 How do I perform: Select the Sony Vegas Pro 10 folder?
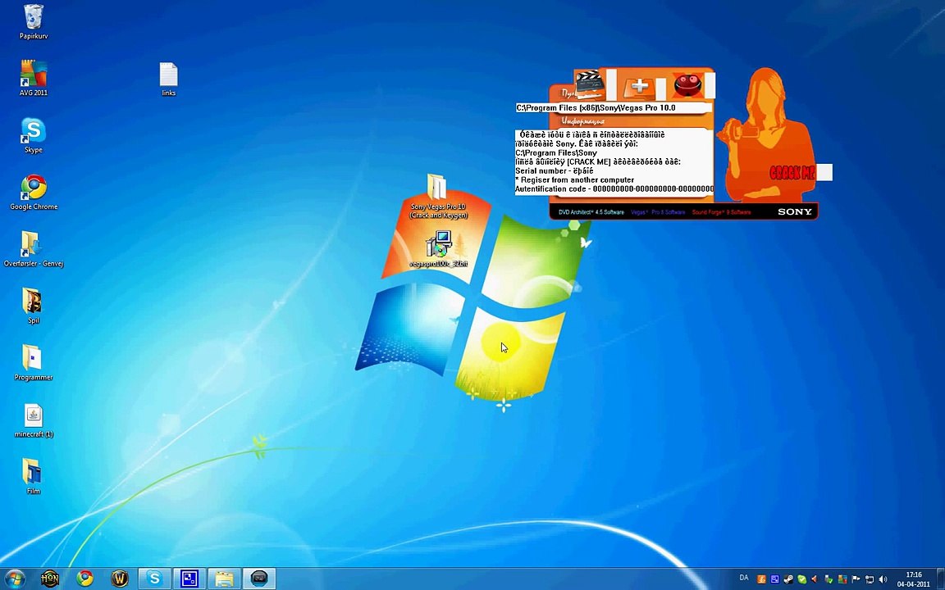(438, 197)
